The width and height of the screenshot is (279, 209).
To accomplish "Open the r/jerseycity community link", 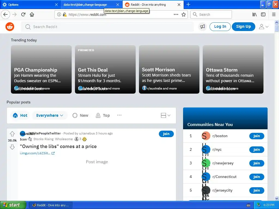I will click(x=222, y=190).
